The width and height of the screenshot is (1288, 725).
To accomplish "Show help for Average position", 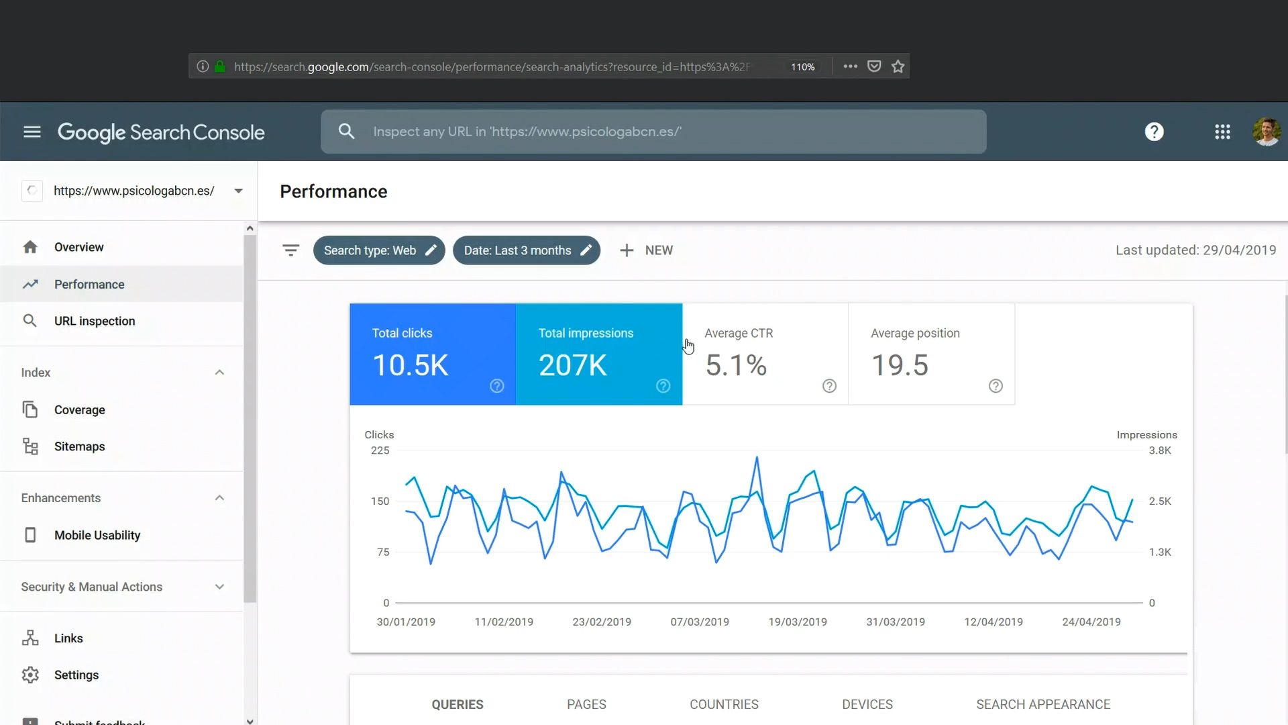I will tap(996, 386).
